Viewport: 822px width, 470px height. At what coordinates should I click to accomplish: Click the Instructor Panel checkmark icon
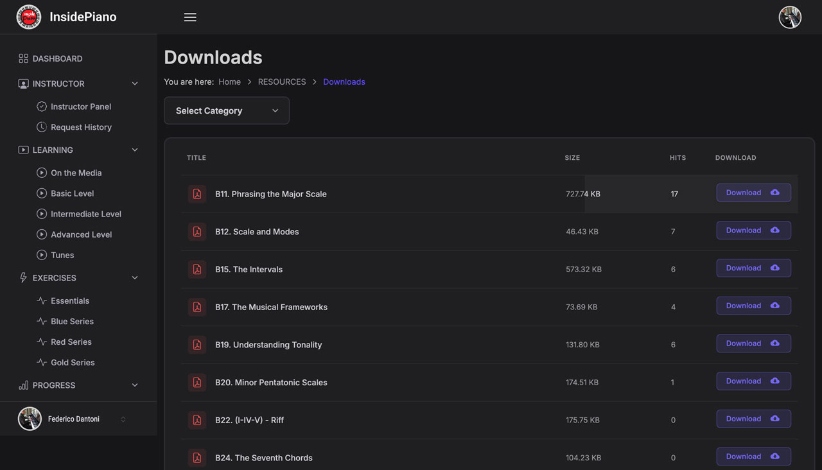click(x=42, y=107)
